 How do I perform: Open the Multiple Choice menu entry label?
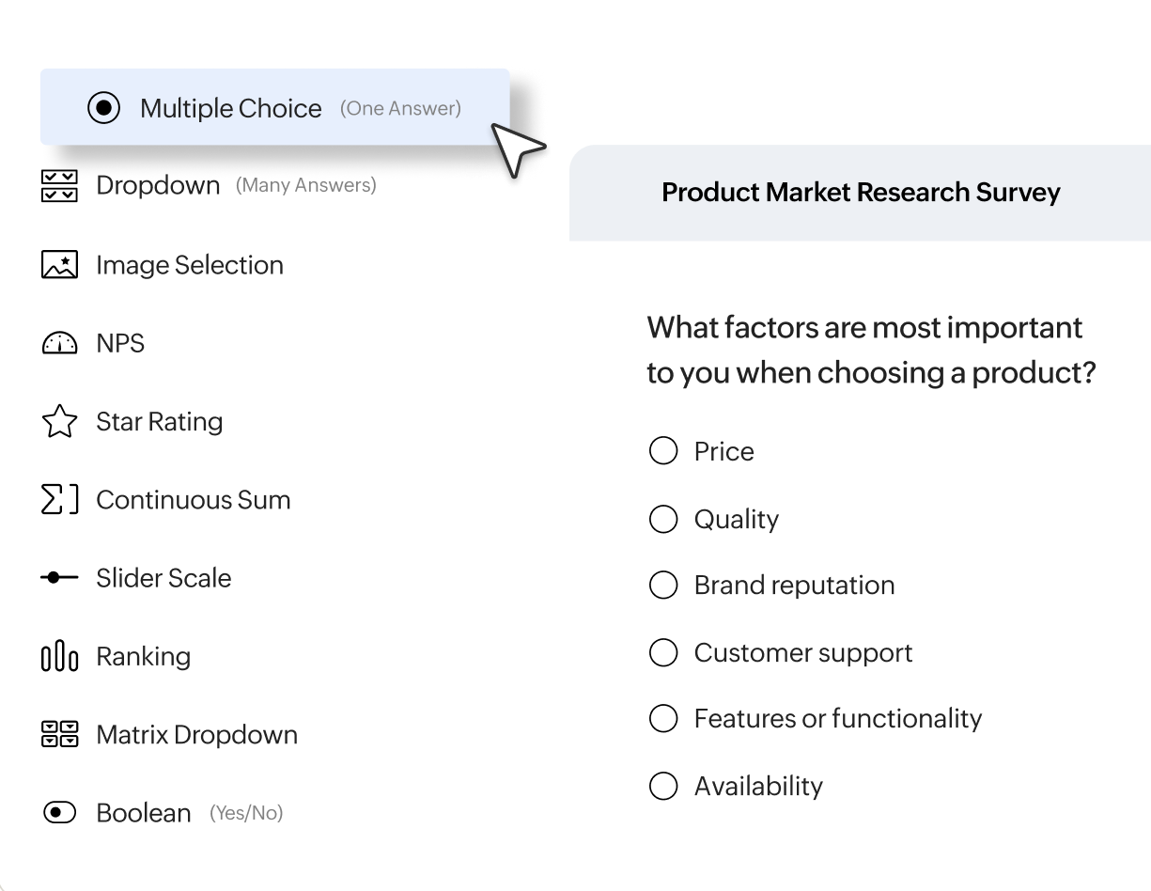point(231,108)
